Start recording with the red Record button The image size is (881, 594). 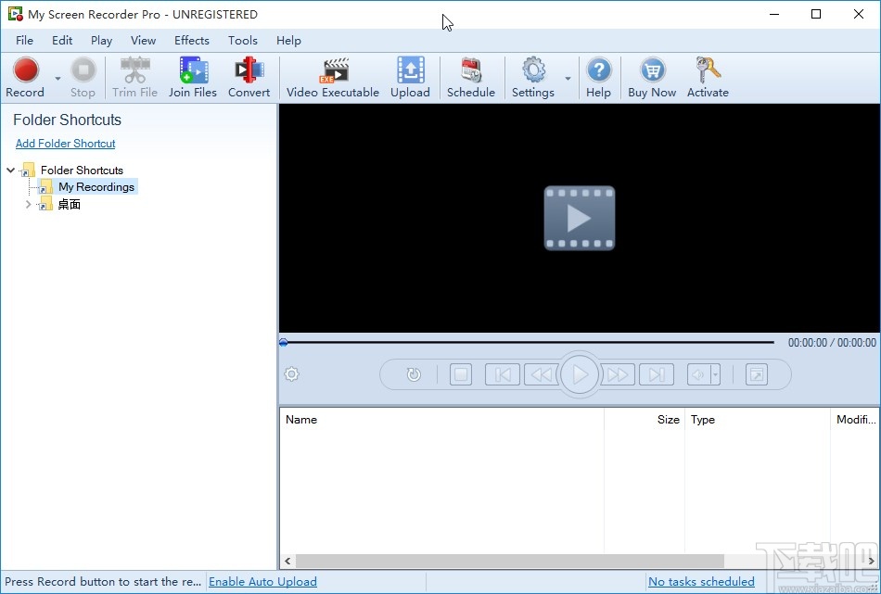click(25, 78)
